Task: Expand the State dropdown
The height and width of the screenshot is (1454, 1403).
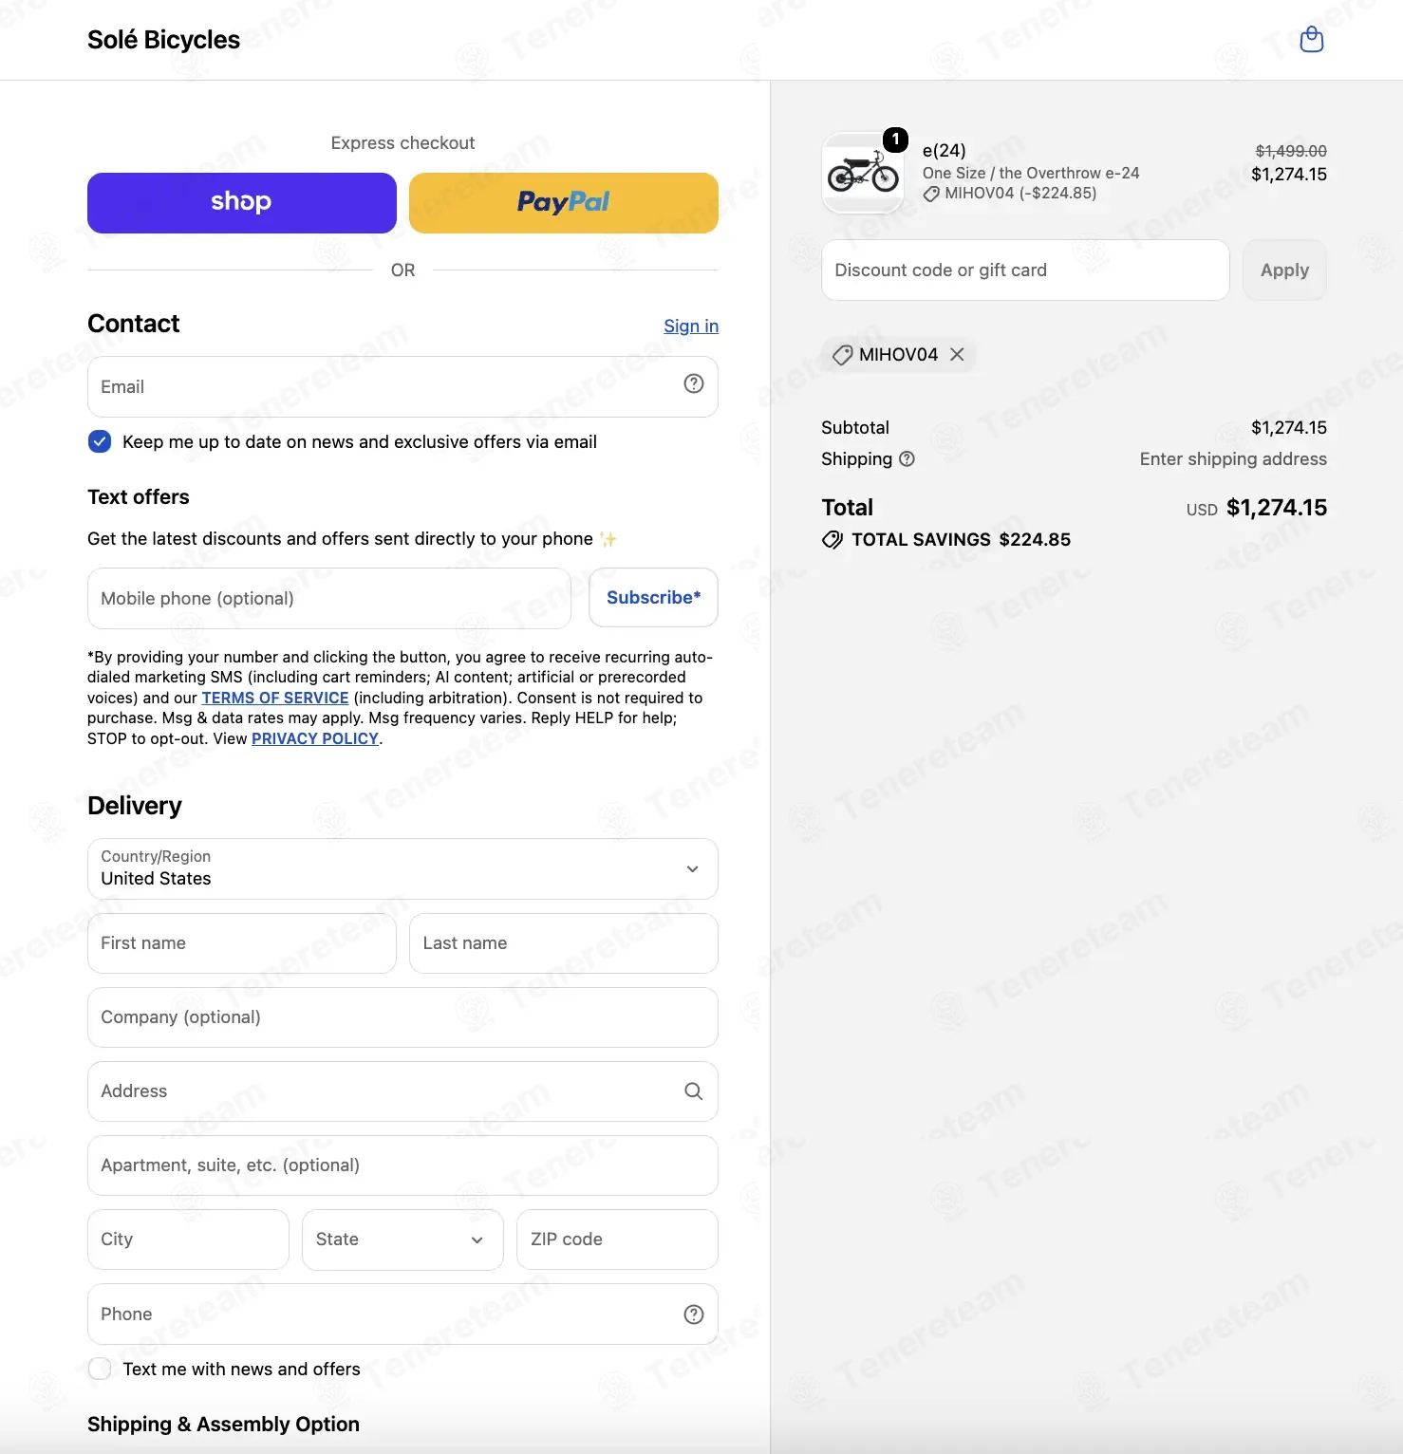Action: (x=402, y=1240)
